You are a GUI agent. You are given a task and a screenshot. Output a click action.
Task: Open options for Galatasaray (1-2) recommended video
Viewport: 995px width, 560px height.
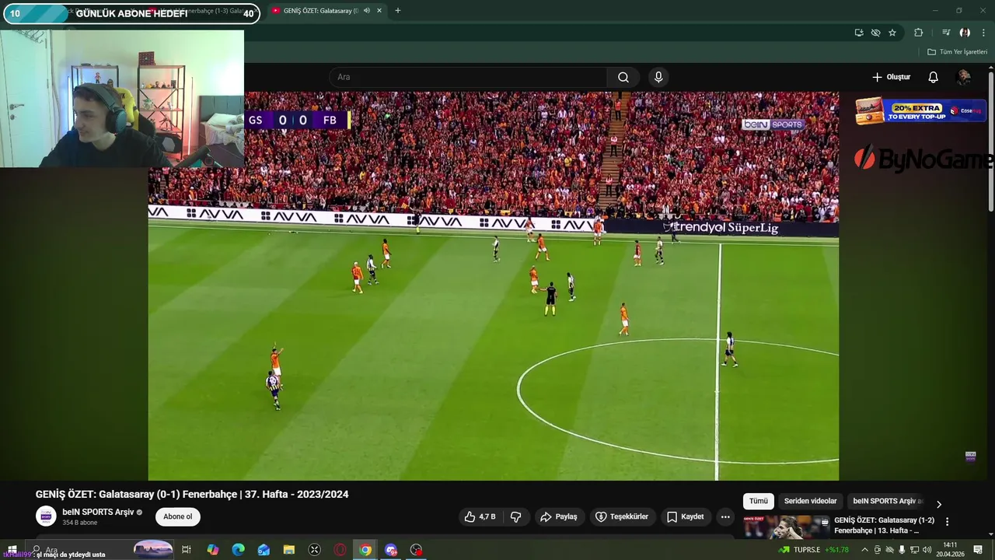947,521
